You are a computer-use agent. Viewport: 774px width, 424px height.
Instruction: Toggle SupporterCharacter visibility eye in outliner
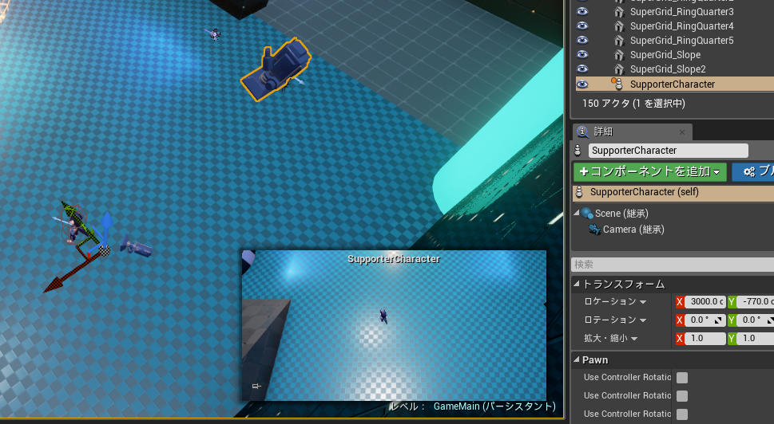pyautogui.click(x=582, y=84)
